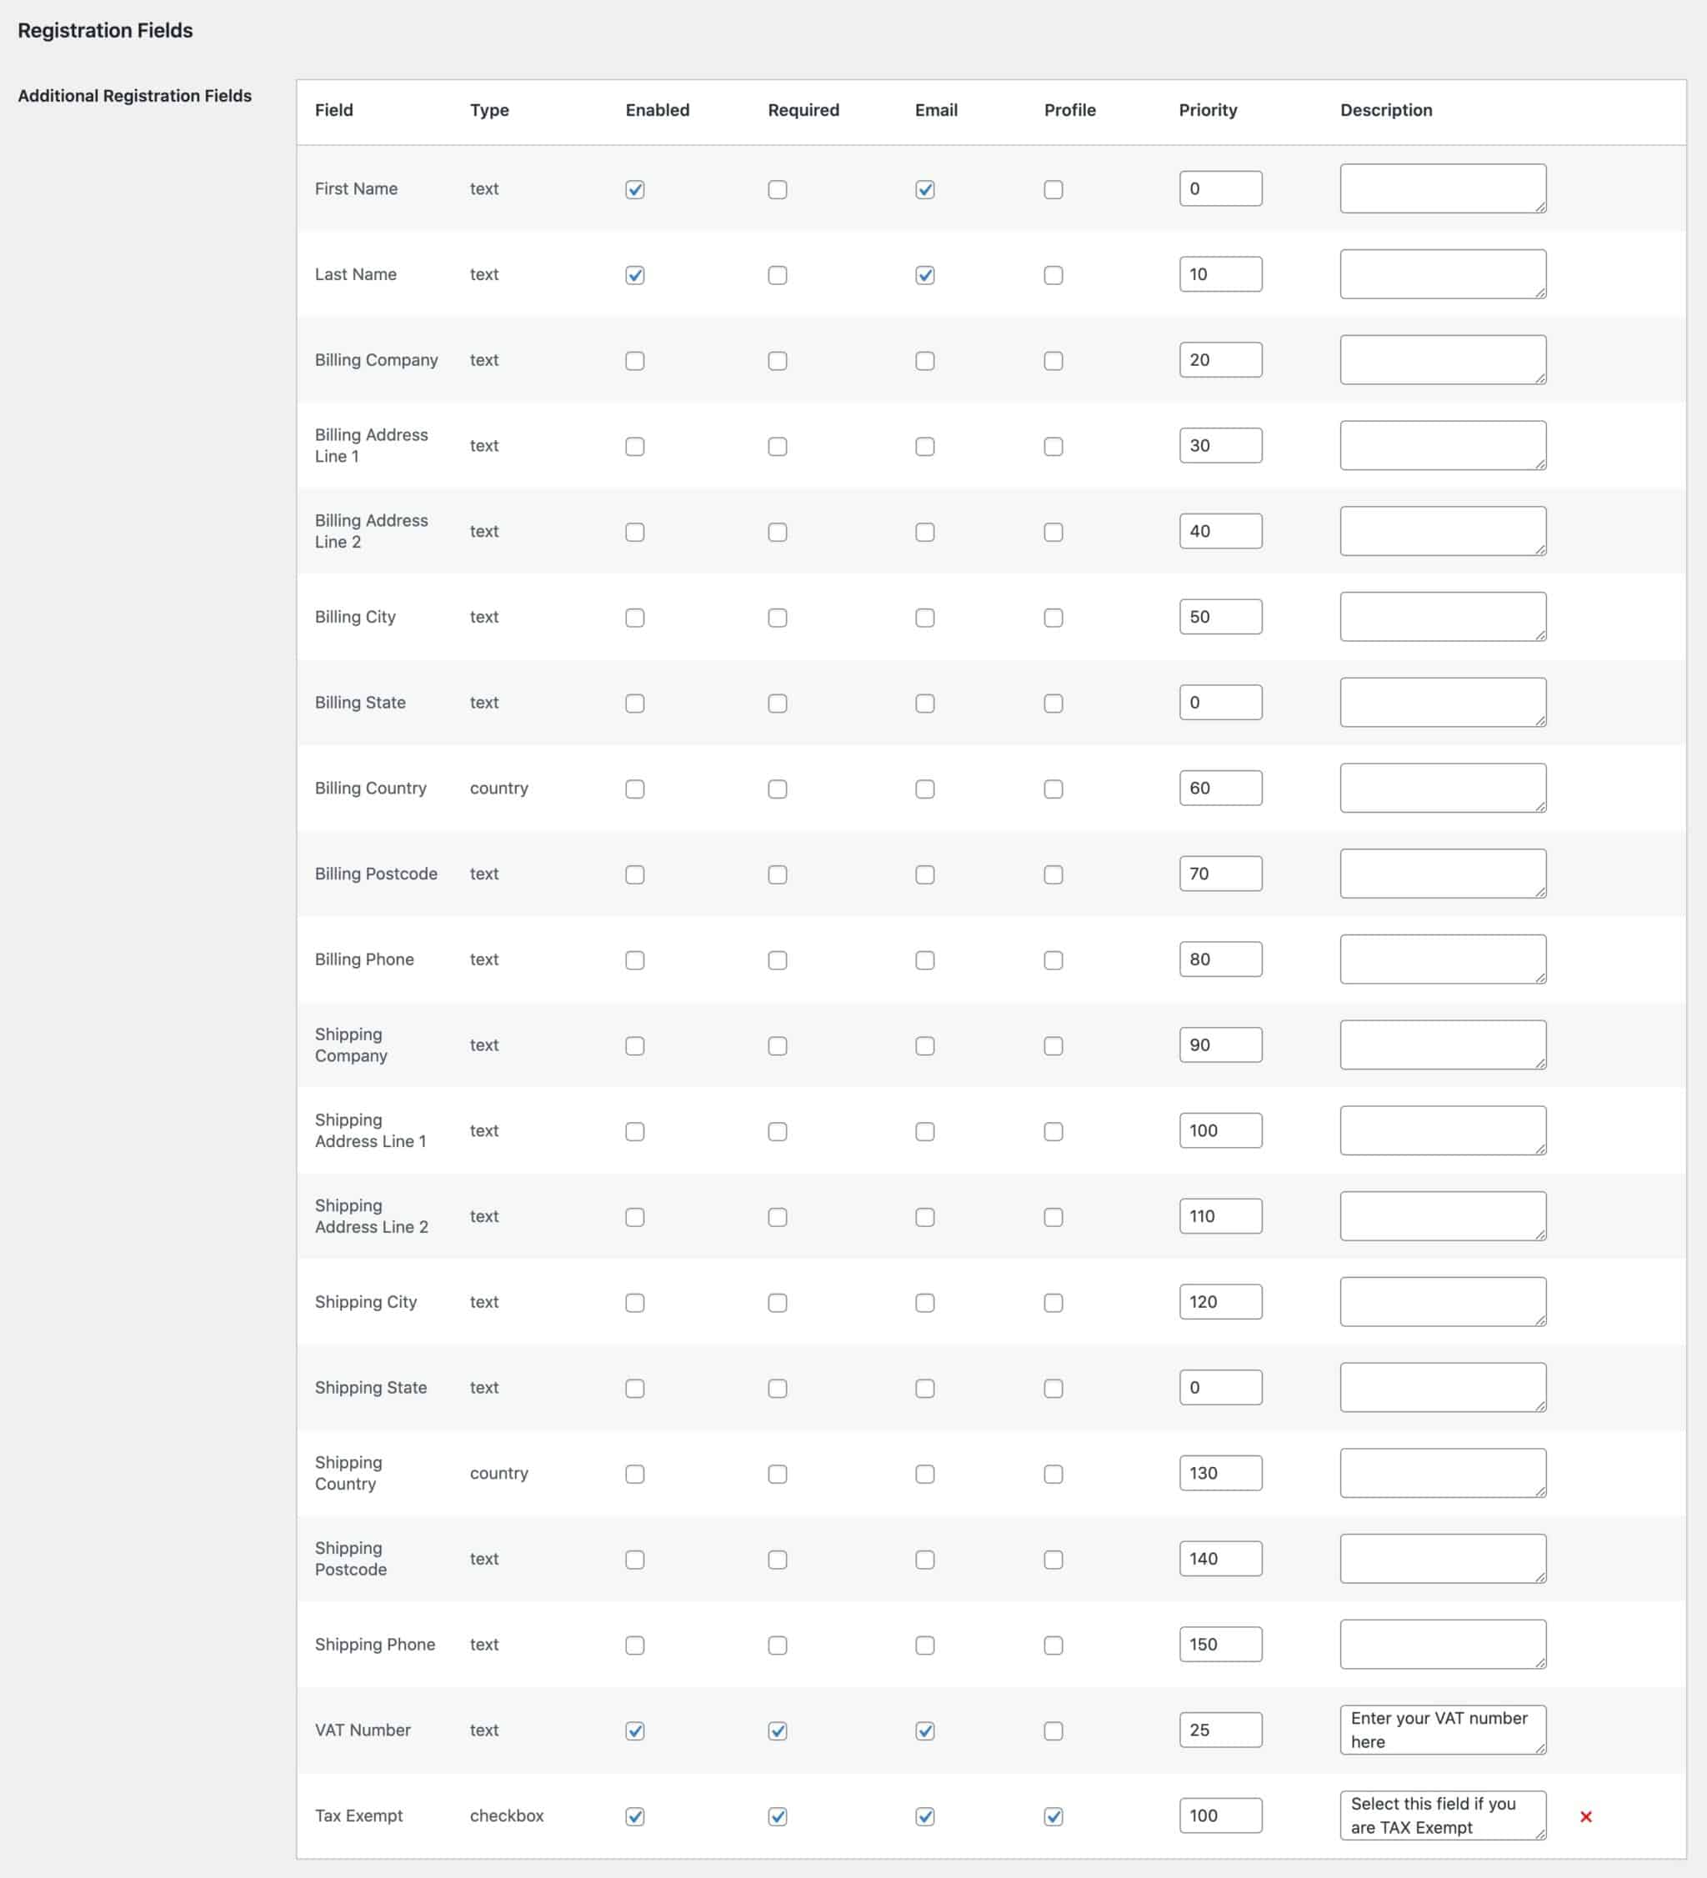1707x1878 pixels.
Task: Enable Email for Billing Phone
Action: click(924, 959)
